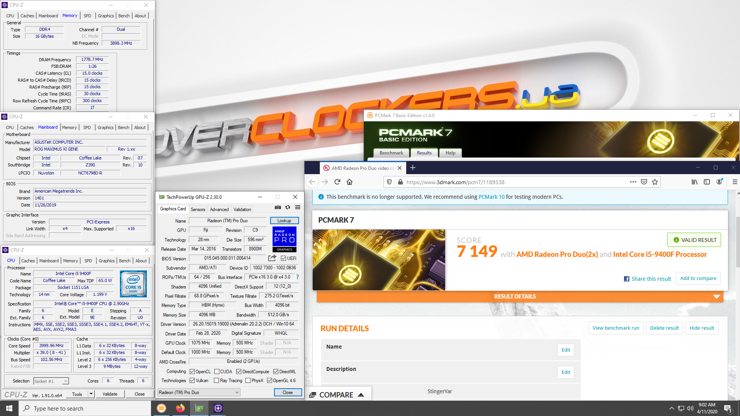
Task: Expand COMPARE panel arrow
Action: pos(361,395)
